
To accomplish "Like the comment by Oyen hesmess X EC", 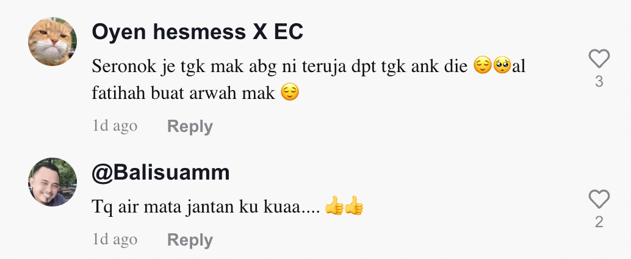I will (599, 59).
